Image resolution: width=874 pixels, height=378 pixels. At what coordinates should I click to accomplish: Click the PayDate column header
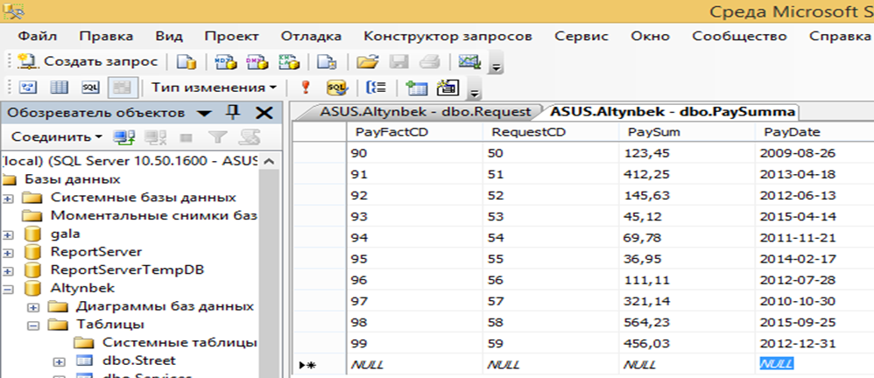tap(814, 132)
